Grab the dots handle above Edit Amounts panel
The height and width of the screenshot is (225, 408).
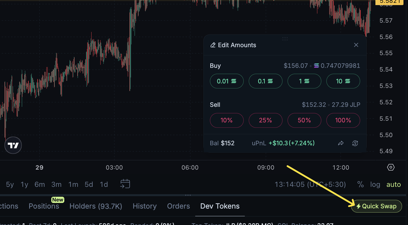click(x=285, y=39)
